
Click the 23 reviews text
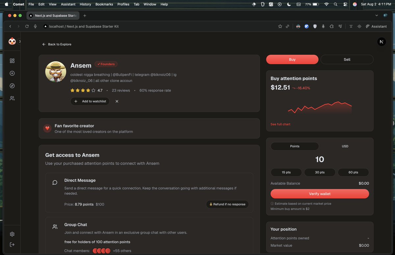pos(121,90)
